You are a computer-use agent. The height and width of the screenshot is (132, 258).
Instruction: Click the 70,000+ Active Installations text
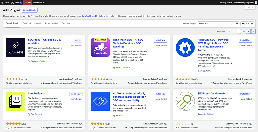[x=19, y=128]
